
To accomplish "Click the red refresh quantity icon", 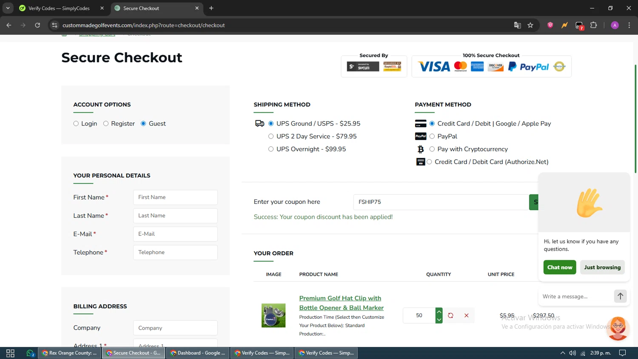I will (x=450, y=315).
